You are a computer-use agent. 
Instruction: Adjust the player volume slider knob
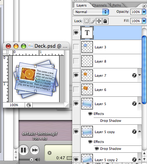[32, 160]
